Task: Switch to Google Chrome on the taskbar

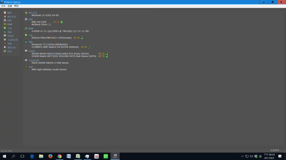Action: pyautogui.click(x=60, y=156)
